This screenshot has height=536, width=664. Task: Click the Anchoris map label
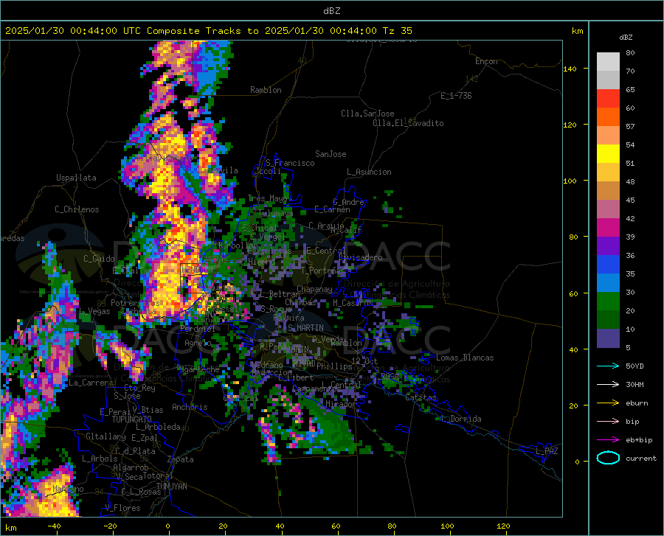click(190, 407)
